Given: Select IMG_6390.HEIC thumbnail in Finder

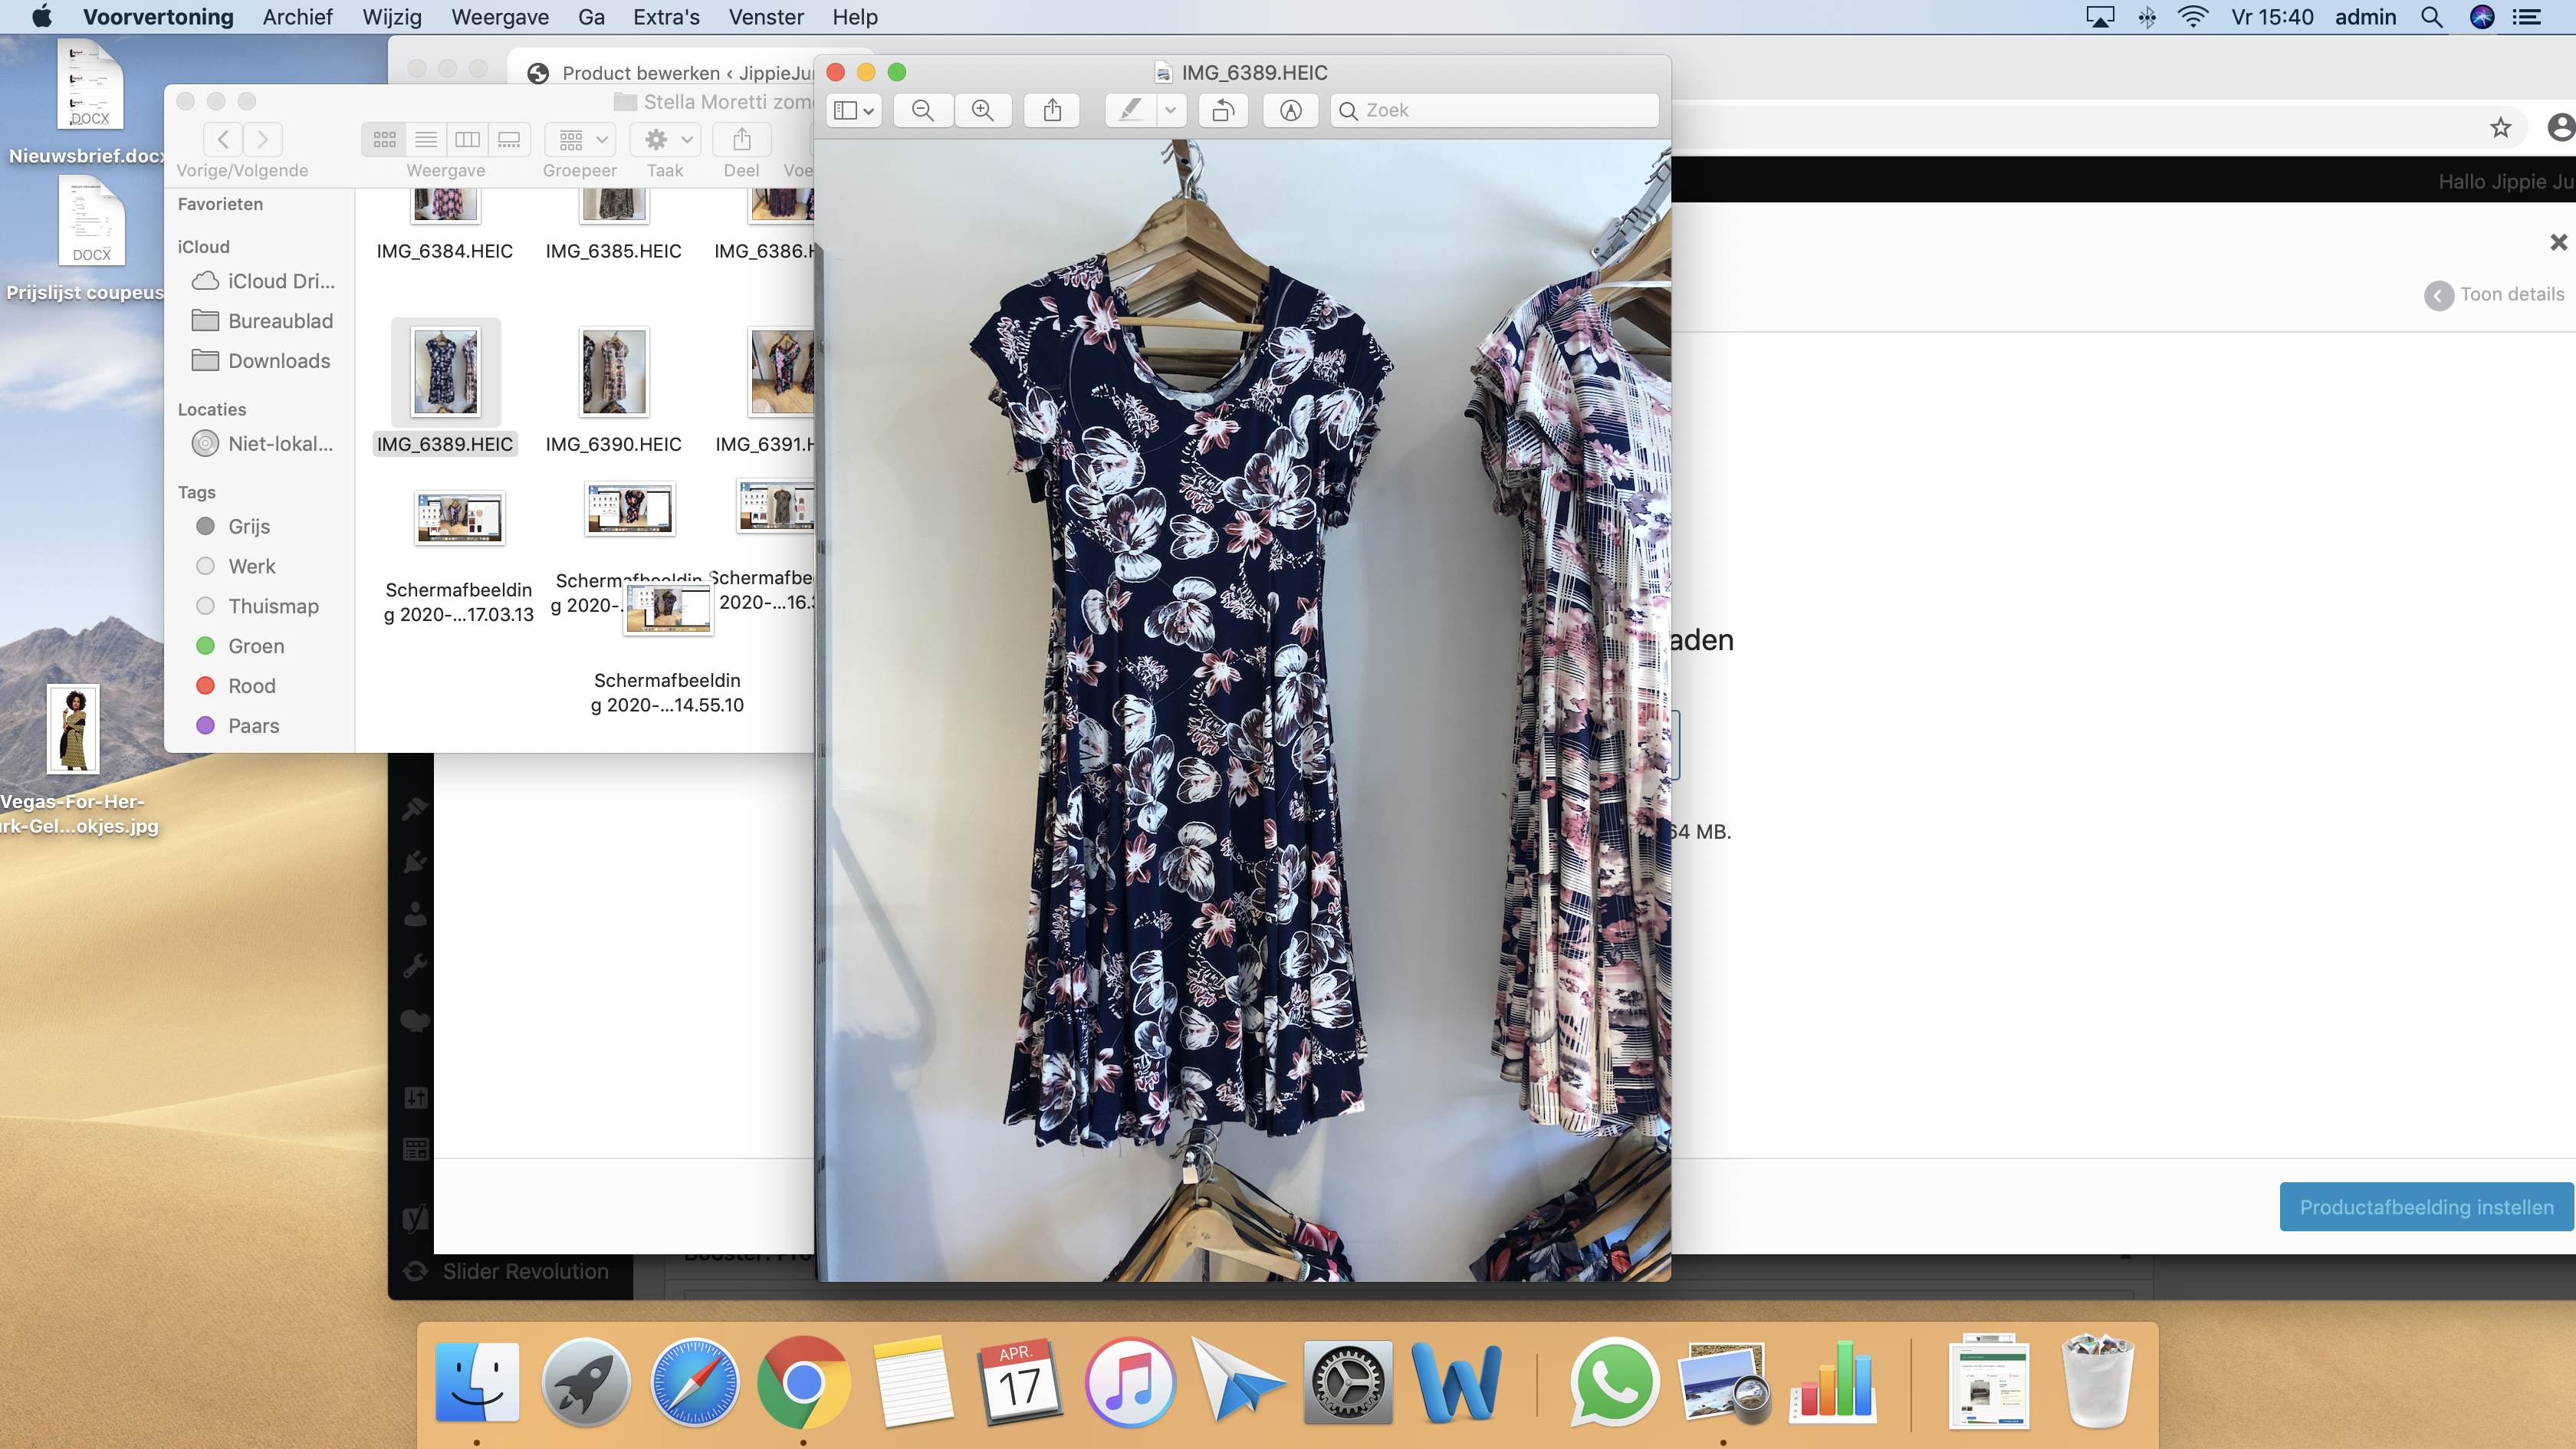Looking at the screenshot, I should (613, 373).
